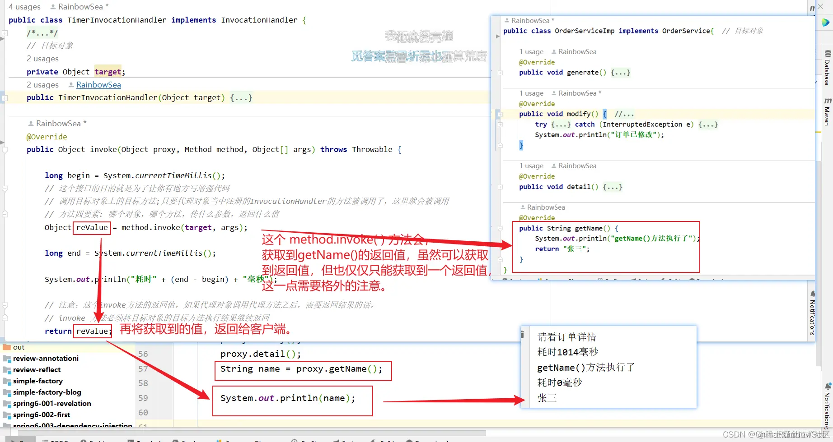Image resolution: width=833 pixels, height=442 pixels.
Task: Click line number 57 in the gutter
Action: [x=143, y=369]
